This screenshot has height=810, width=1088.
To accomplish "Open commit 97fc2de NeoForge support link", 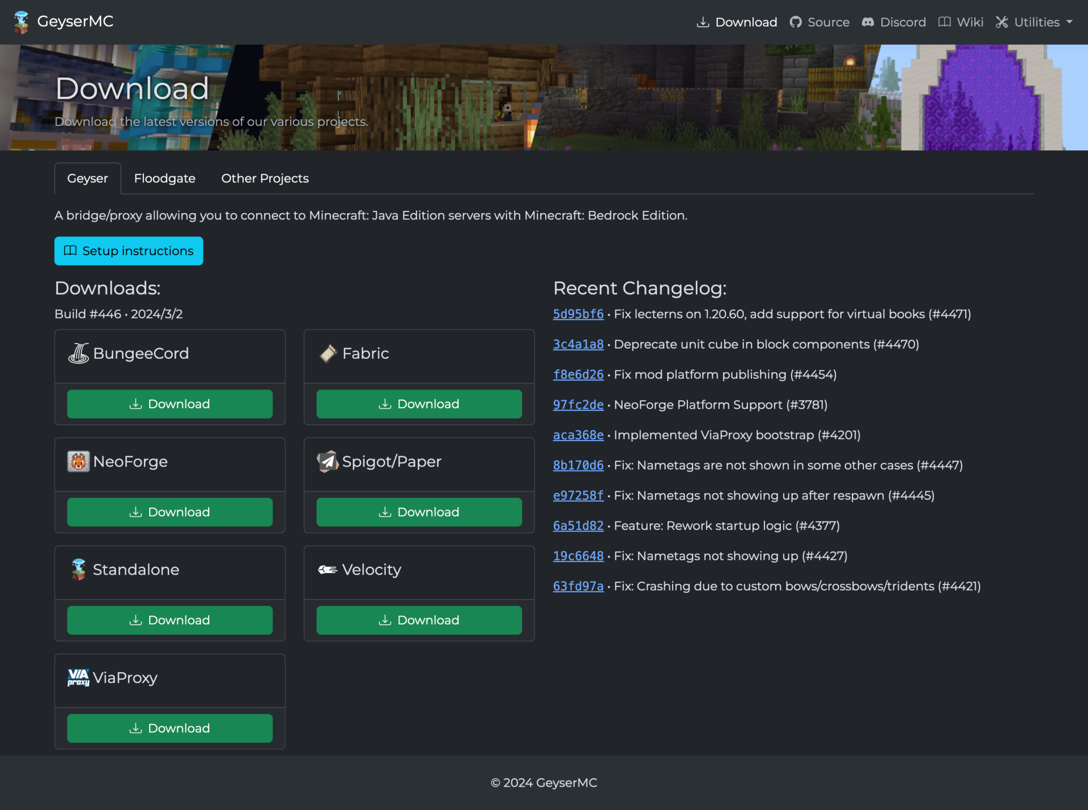I will (578, 404).
